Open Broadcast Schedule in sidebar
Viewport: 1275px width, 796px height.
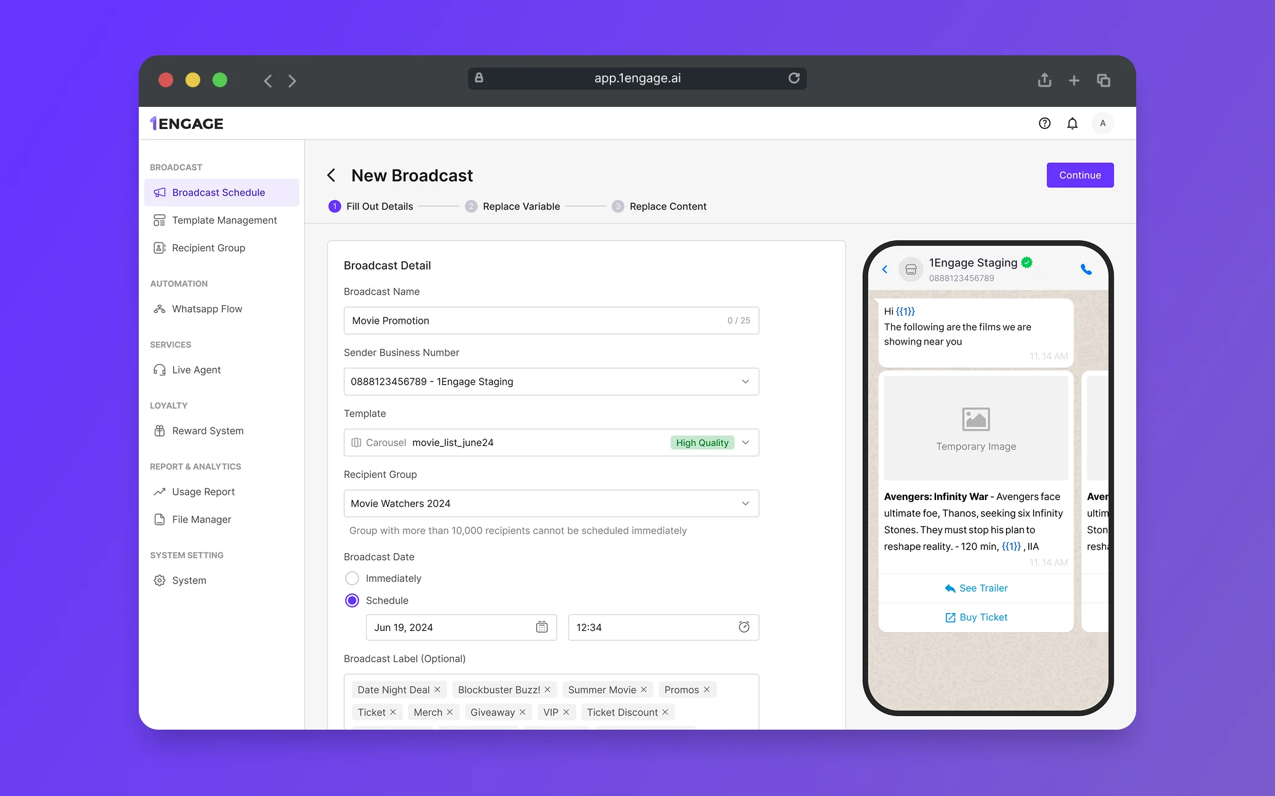coord(222,192)
